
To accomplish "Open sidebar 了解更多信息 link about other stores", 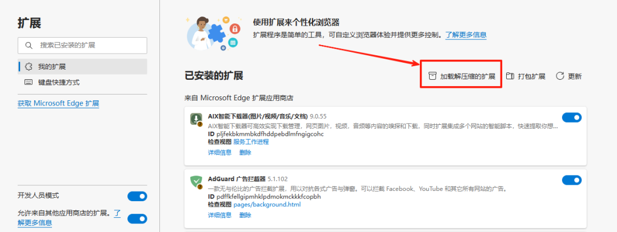I will tap(35, 222).
